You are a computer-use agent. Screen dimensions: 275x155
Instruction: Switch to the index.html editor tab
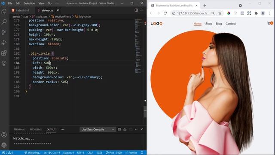pos(20,10)
